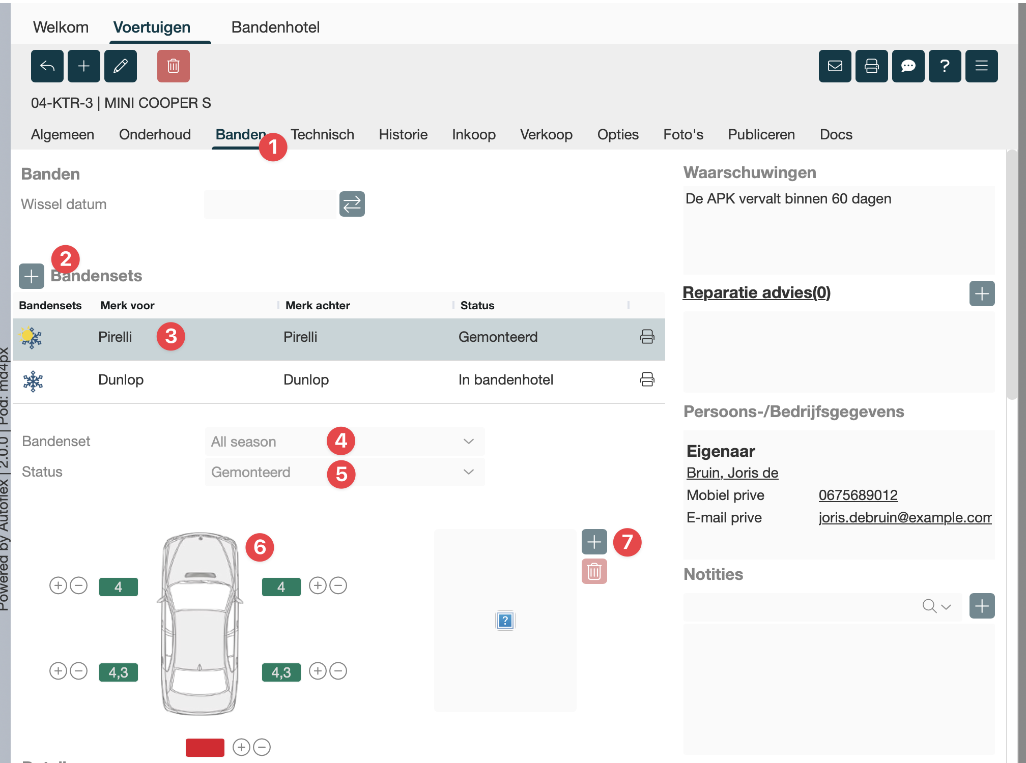Increase spare tire tread depth value

[x=242, y=747]
